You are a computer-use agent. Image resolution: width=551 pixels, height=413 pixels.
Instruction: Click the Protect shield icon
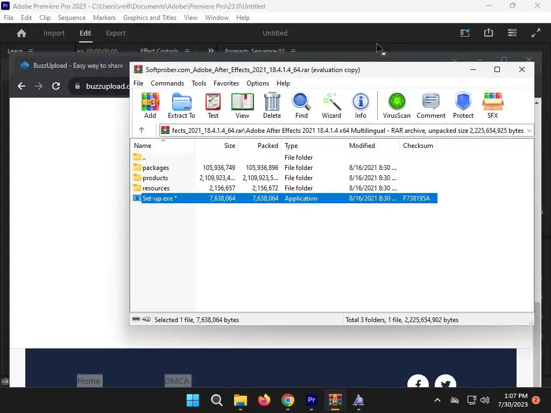point(463,105)
